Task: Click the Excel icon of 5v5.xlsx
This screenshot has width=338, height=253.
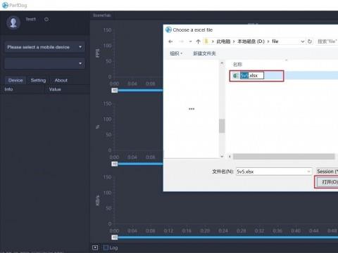Action: coord(235,75)
